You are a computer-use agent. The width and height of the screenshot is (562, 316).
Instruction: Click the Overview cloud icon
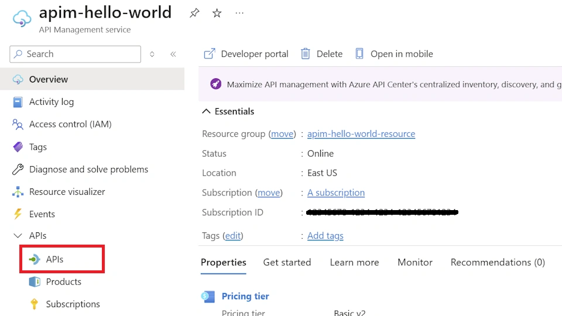coord(18,80)
